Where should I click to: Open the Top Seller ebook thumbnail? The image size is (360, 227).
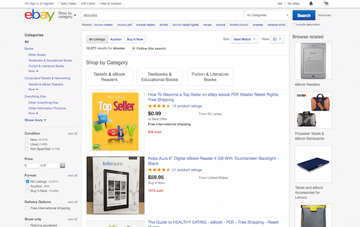116,122
